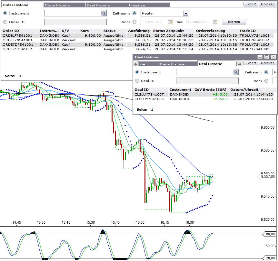Image resolution: width=278 pixels, height=261 pixels.
Task: Click execution price 9.638,76
Action: click(142, 40)
